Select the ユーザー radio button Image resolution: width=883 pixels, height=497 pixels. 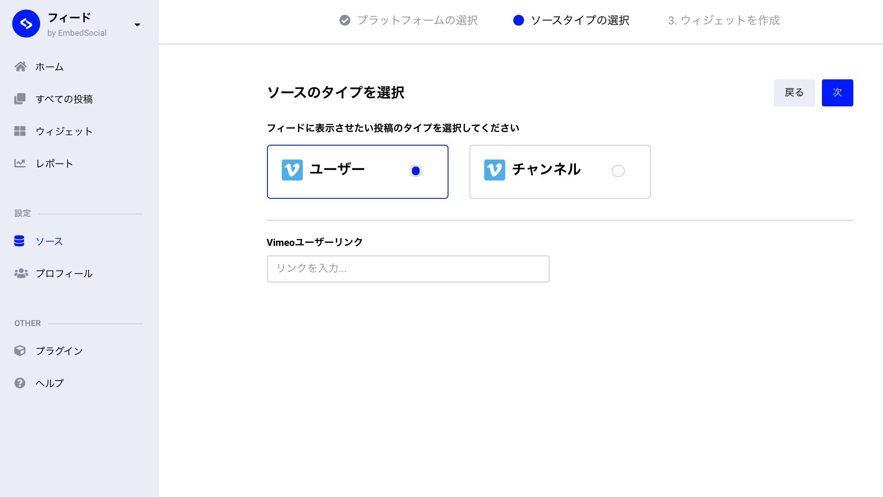pos(416,171)
